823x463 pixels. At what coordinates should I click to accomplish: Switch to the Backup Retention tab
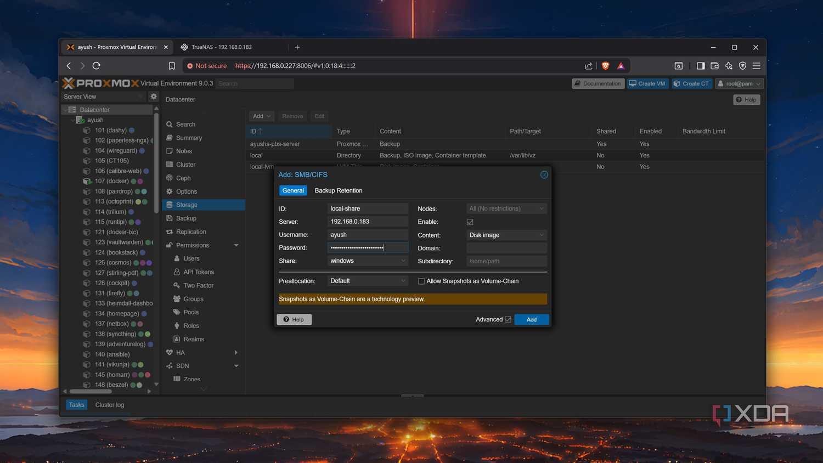coord(339,190)
